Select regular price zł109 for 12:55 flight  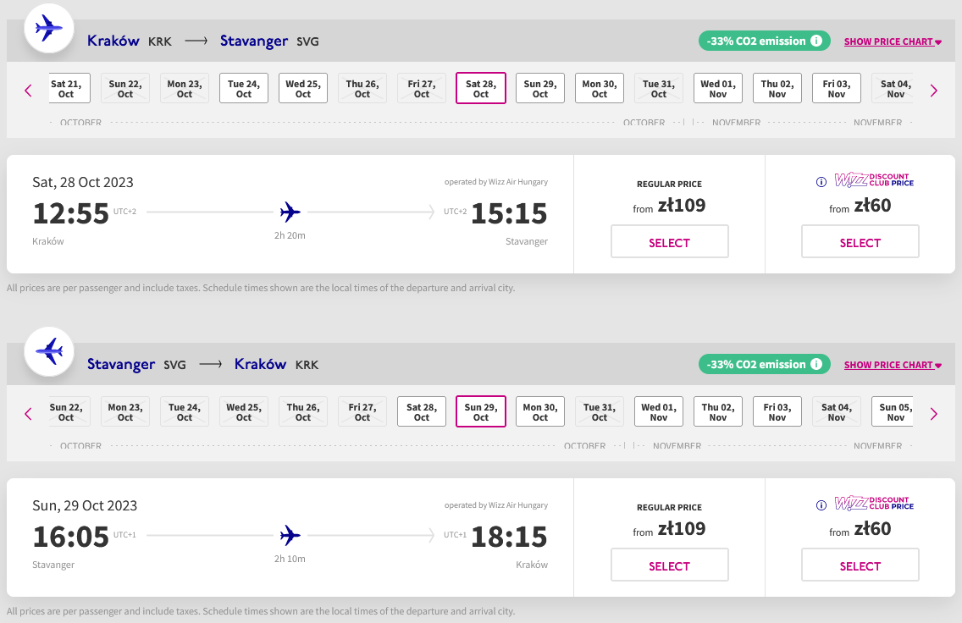(669, 241)
